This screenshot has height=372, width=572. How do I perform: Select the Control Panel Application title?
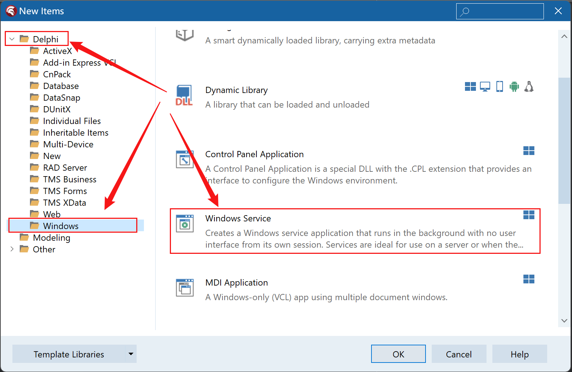pyautogui.click(x=254, y=154)
